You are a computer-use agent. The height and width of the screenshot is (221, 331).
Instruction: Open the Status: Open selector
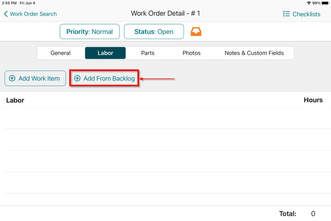154,31
